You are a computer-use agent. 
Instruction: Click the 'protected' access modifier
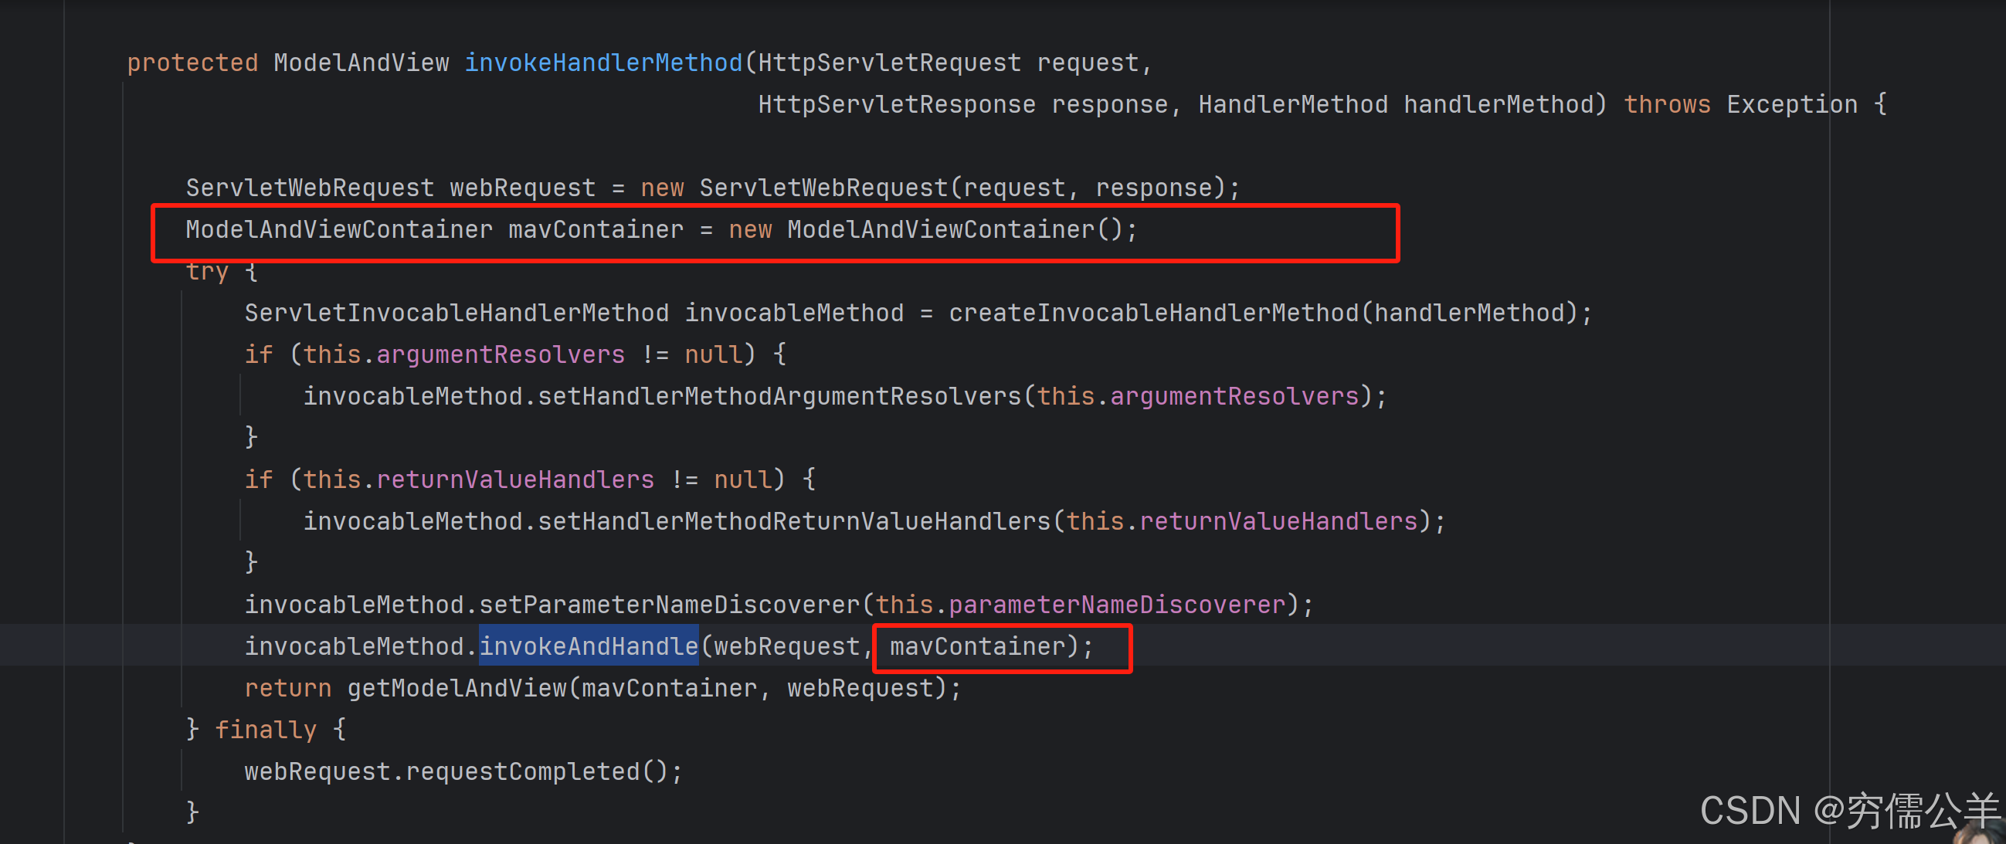pos(192,63)
